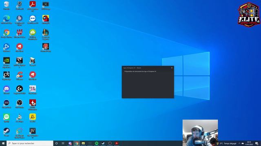Open the Recycle Bin desktop icon
Screen dimensions: 261x146
coord(7,5)
